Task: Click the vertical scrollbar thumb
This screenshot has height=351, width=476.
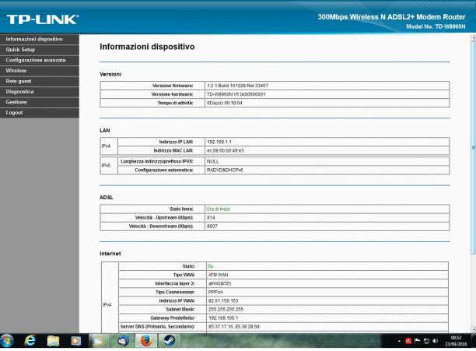Action: (x=473, y=147)
